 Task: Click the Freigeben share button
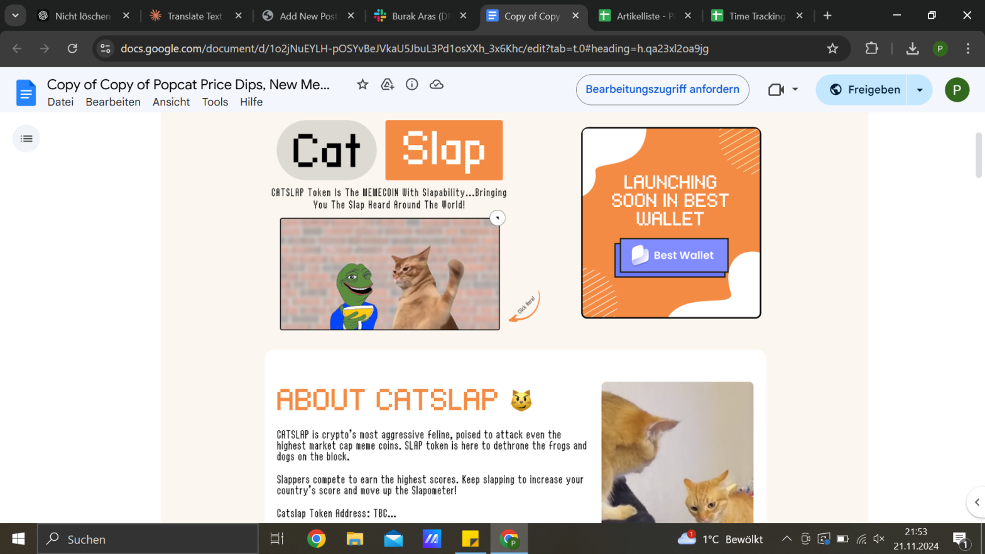pos(864,90)
